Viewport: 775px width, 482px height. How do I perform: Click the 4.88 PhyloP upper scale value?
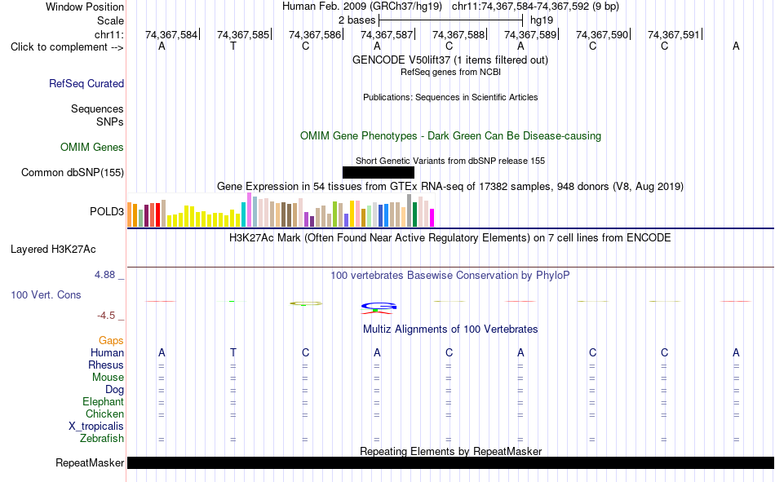[x=105, y=275]
